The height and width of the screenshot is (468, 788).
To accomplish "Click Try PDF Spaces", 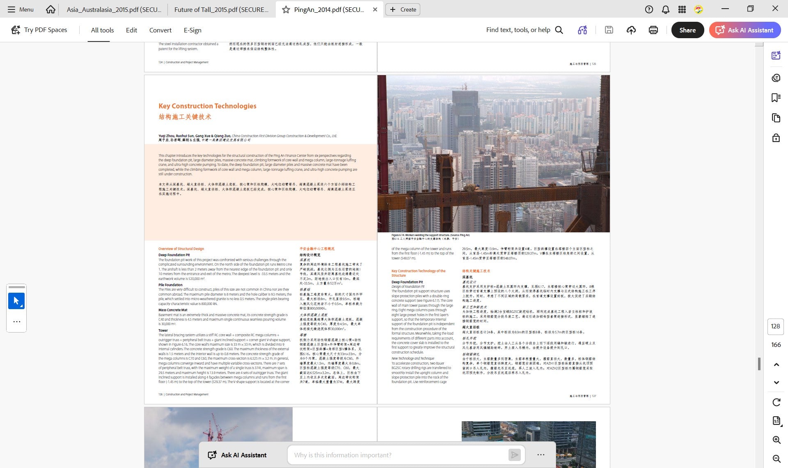I will point(39,30).
